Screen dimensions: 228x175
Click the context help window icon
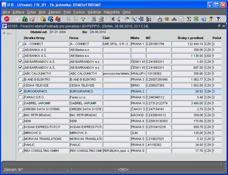pos(218,19)
